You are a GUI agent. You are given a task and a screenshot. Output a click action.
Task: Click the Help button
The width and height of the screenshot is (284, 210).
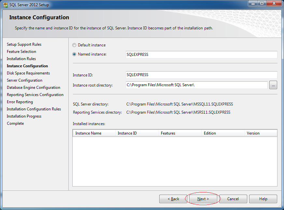(x=263, y=199)
